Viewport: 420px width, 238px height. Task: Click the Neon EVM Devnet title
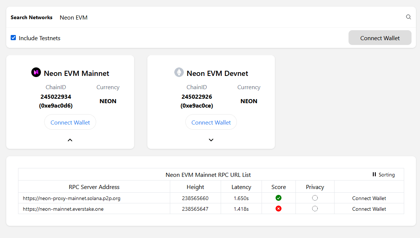217,73
